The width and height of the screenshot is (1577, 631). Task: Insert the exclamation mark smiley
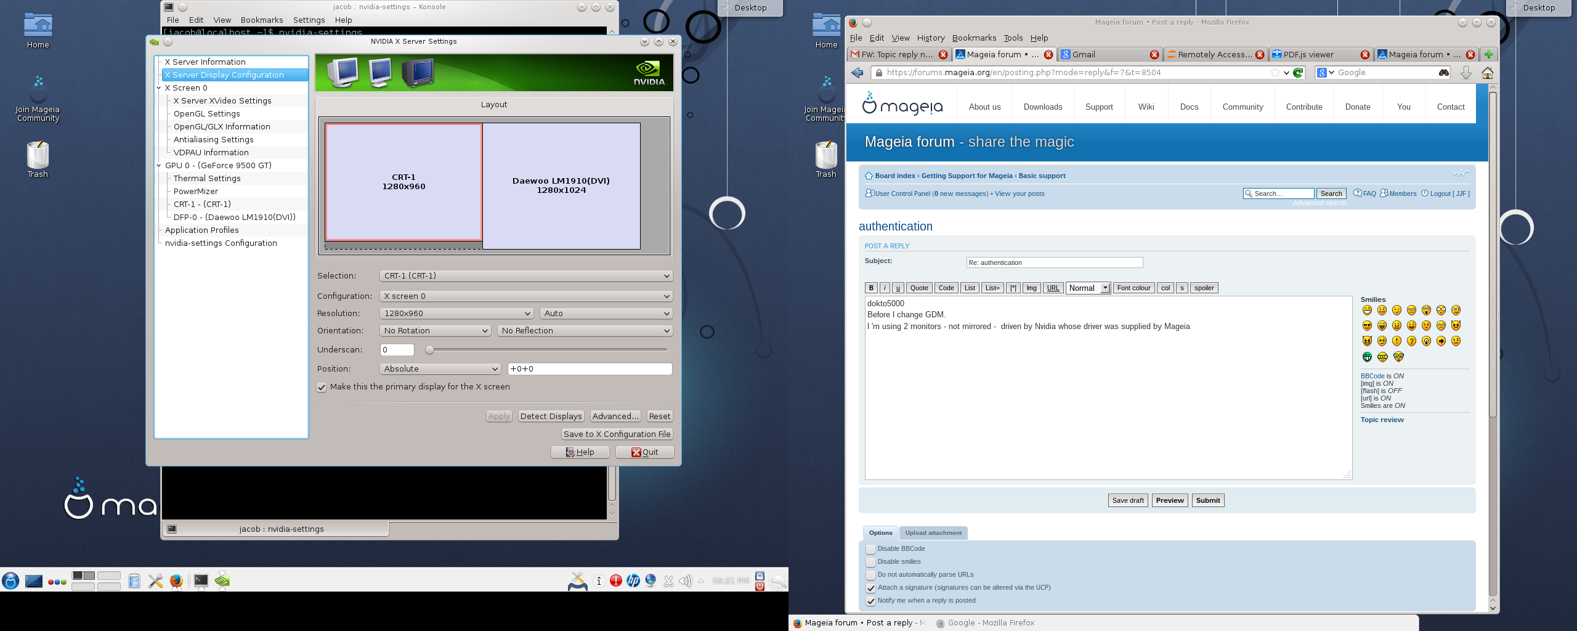pyautogui.click(x=1397, y=341)
